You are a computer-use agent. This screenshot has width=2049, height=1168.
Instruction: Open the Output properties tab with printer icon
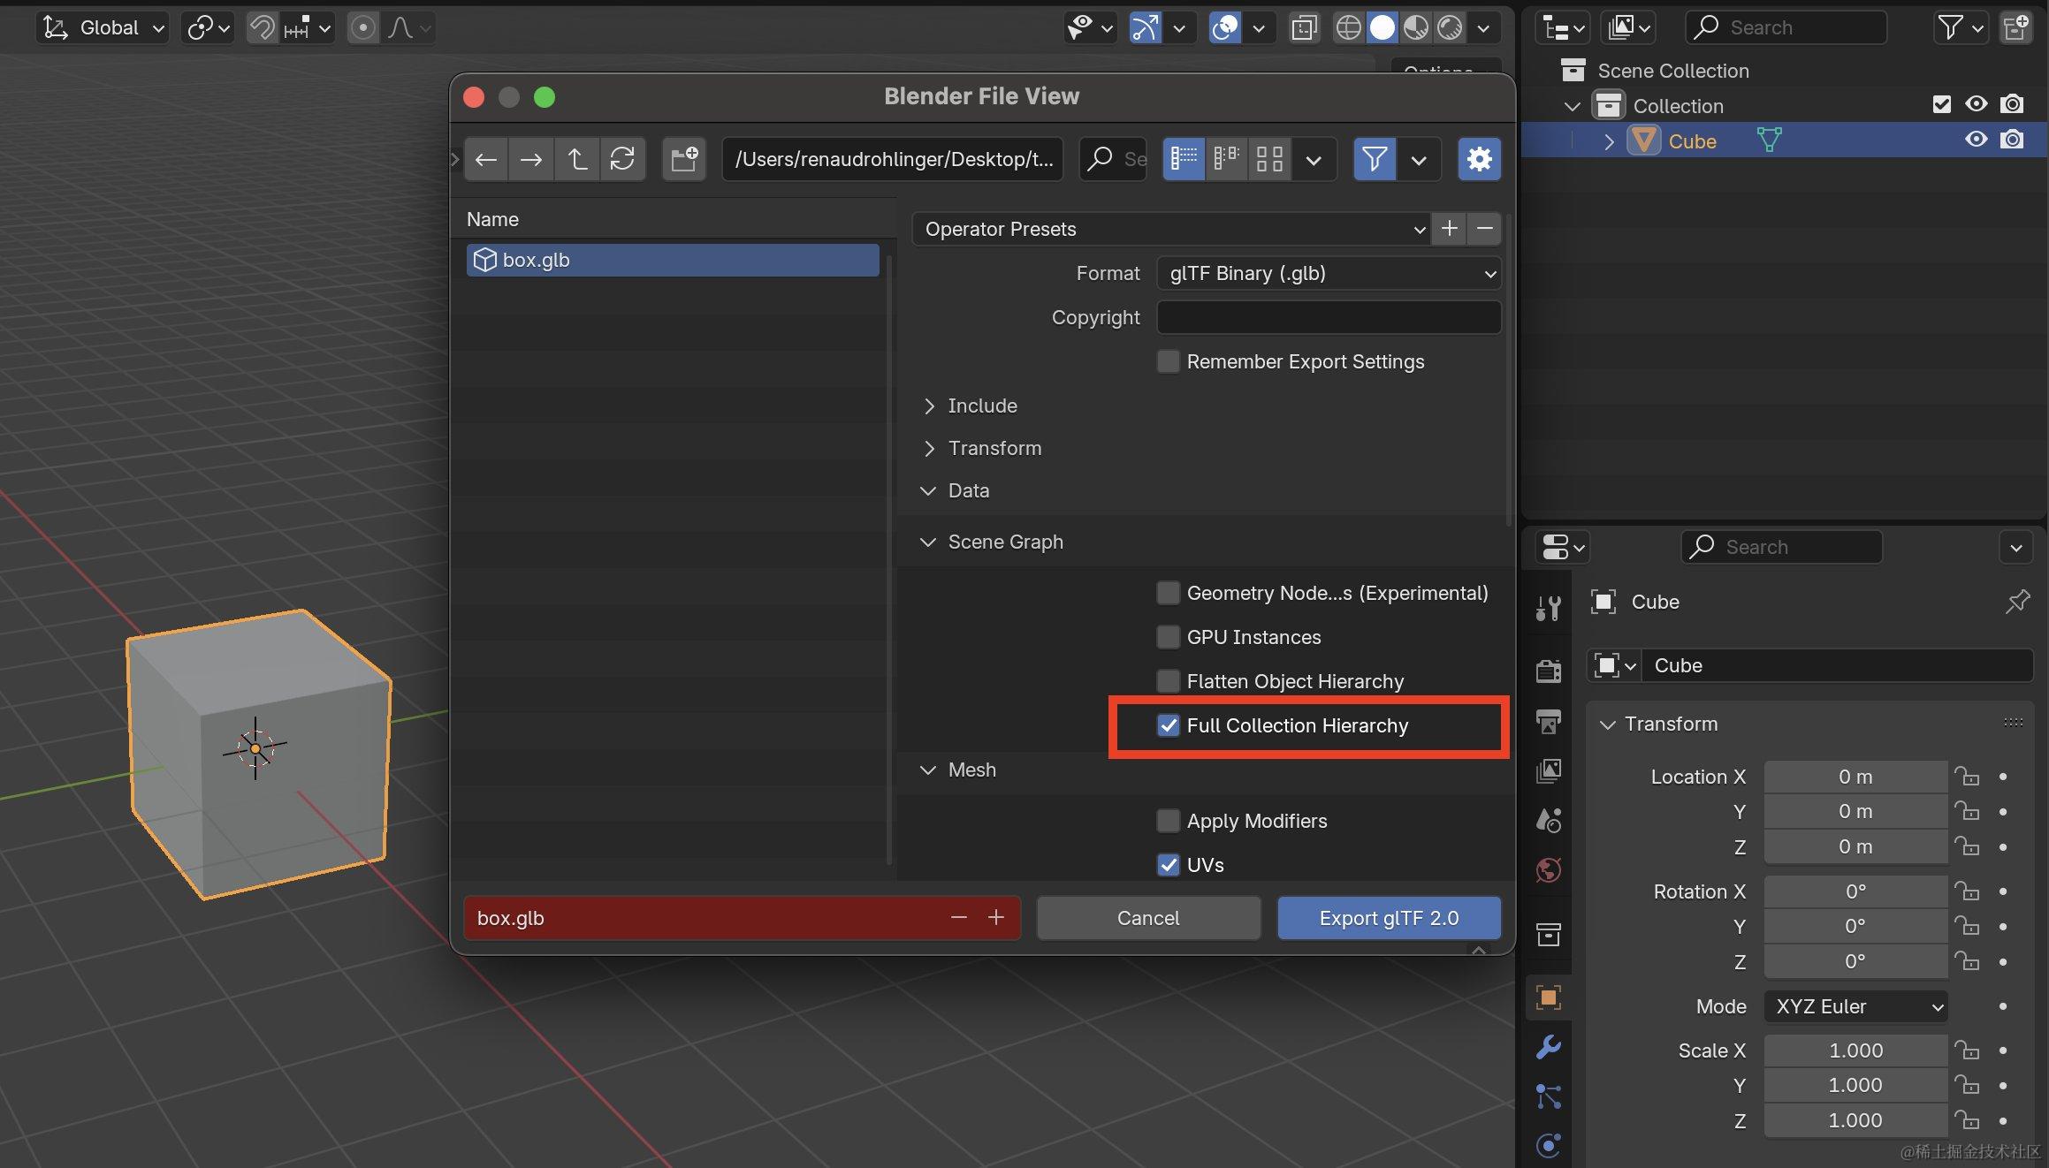pos(1548,722)
